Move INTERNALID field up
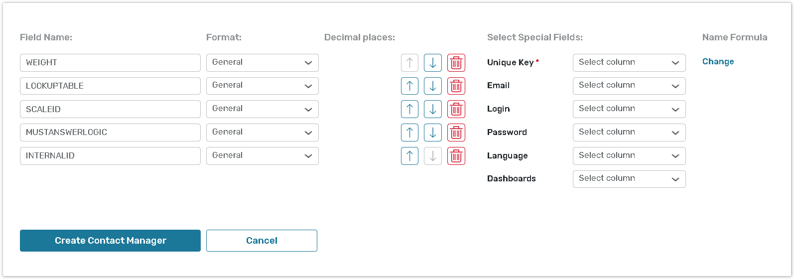This screenshot has height=279, width=794. [409, 156]
